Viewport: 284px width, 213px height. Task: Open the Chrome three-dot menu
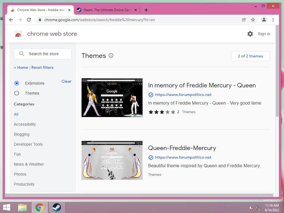point(273,20)
